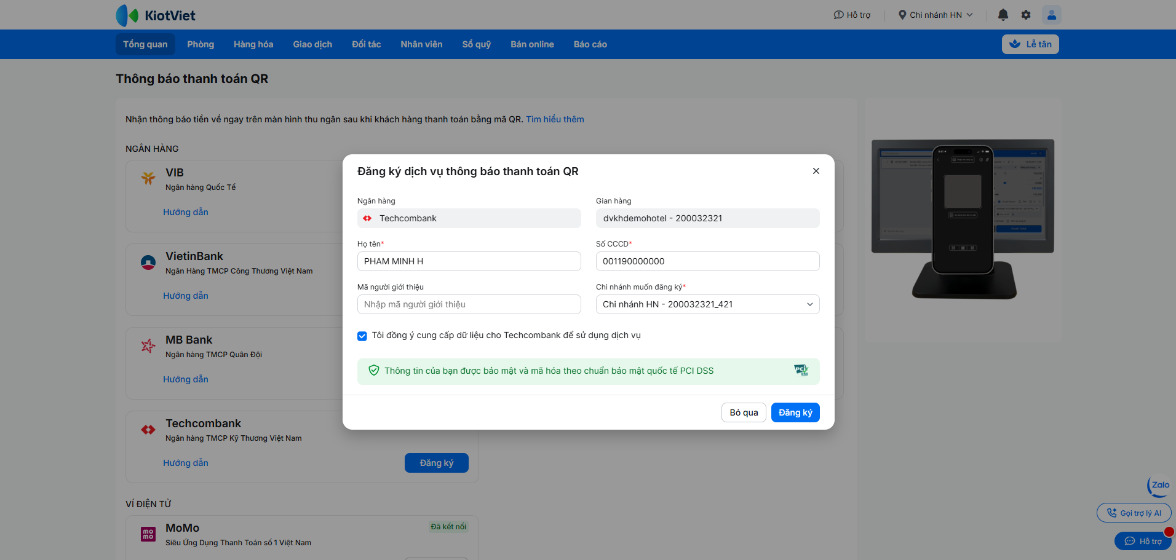The width and height of the screenshot is (1176, 560).
Task: Click the Lễ tân button
Action: (x=1030, y=44)
